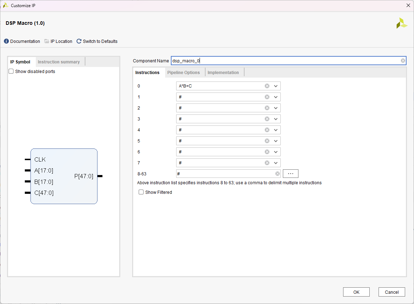The width and height of the screenshot is (414, 304).
Task: Clear the Component Name field with X icon
Action: tap(403, 61)
